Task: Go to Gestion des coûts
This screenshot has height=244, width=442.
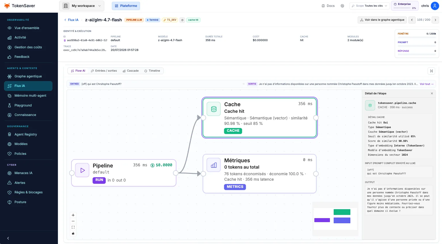Action: [28, 47]
